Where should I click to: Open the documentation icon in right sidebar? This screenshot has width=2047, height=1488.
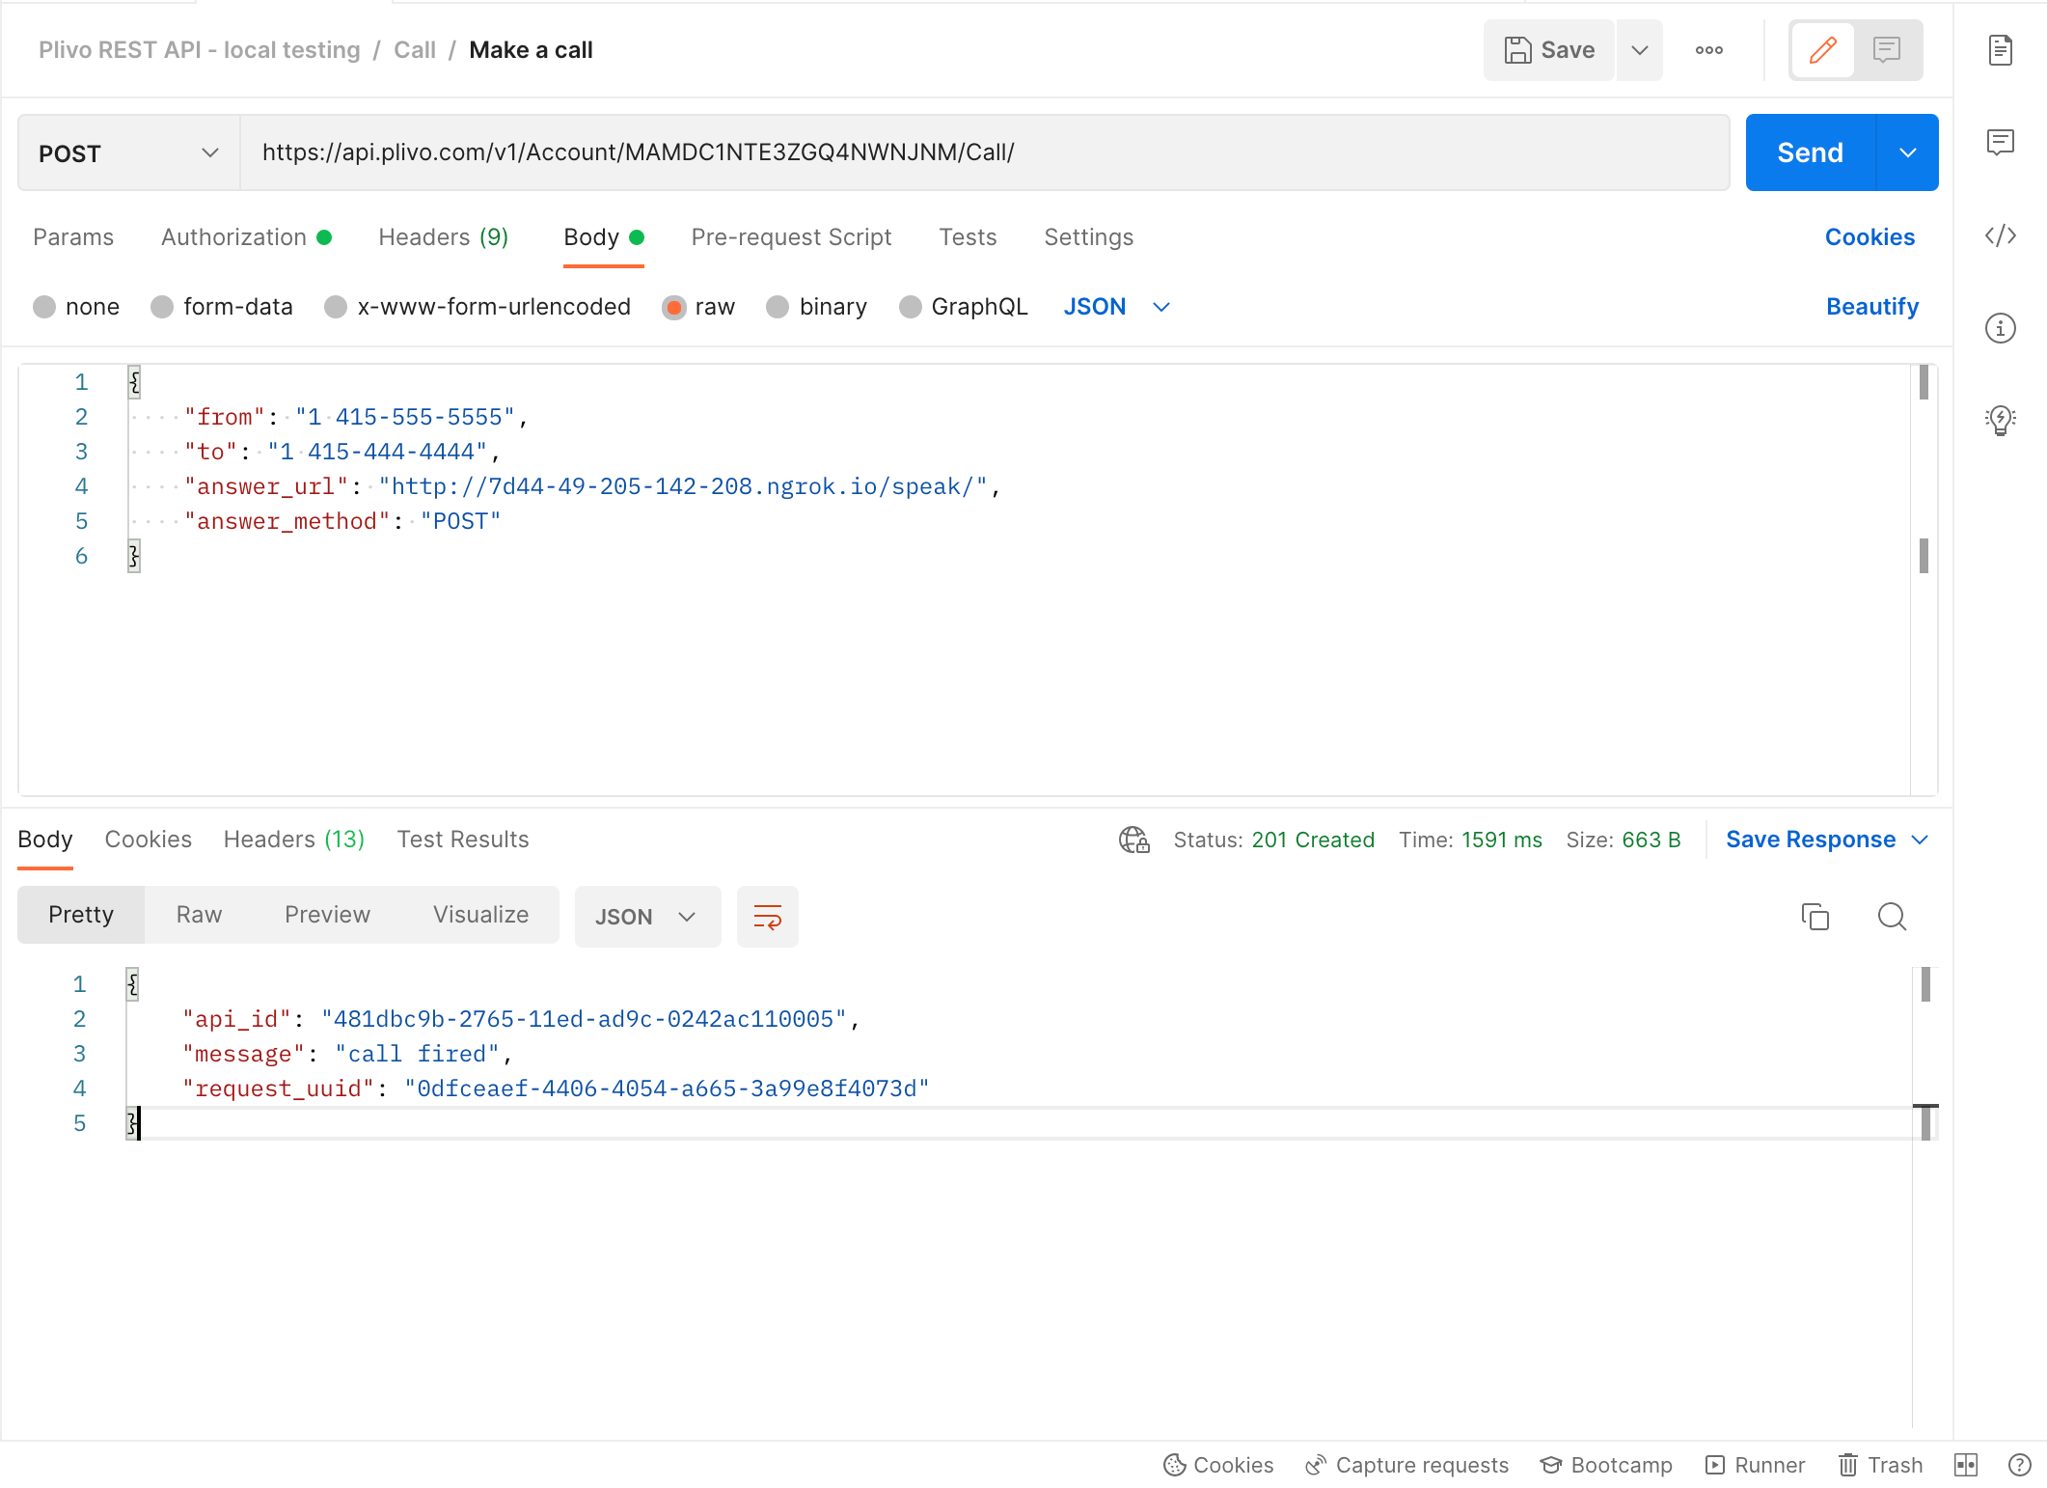(x=2000, y=50)
